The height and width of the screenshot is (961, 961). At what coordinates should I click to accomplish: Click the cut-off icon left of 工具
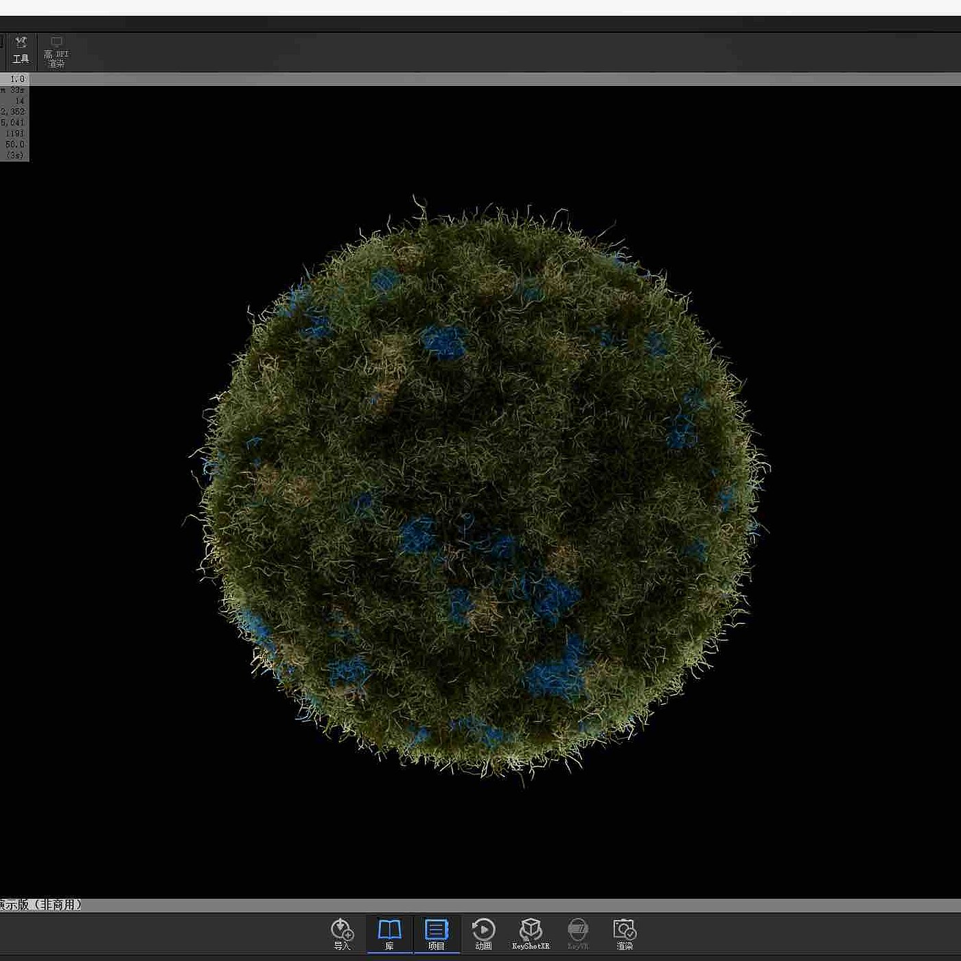point(1,43)
